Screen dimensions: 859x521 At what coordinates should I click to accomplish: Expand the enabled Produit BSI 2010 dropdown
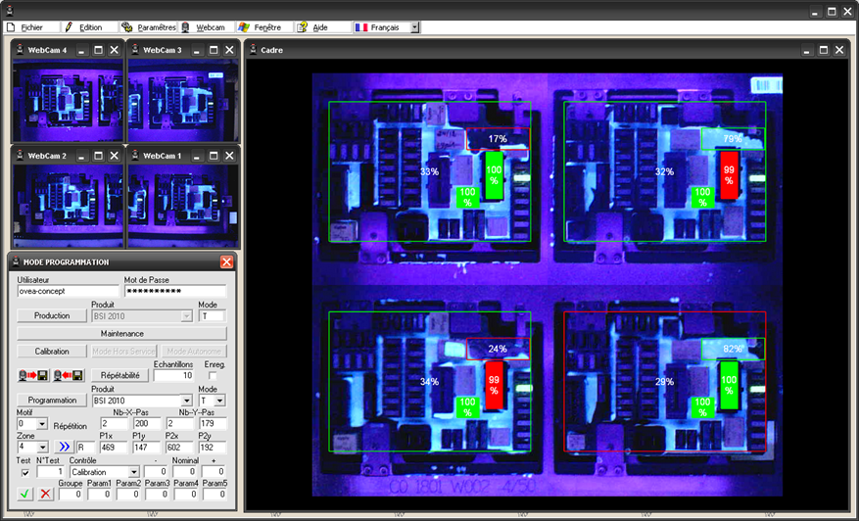click(187, 401)
